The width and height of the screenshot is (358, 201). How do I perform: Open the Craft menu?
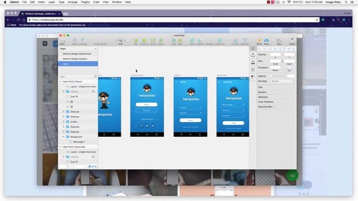(96, 2)
